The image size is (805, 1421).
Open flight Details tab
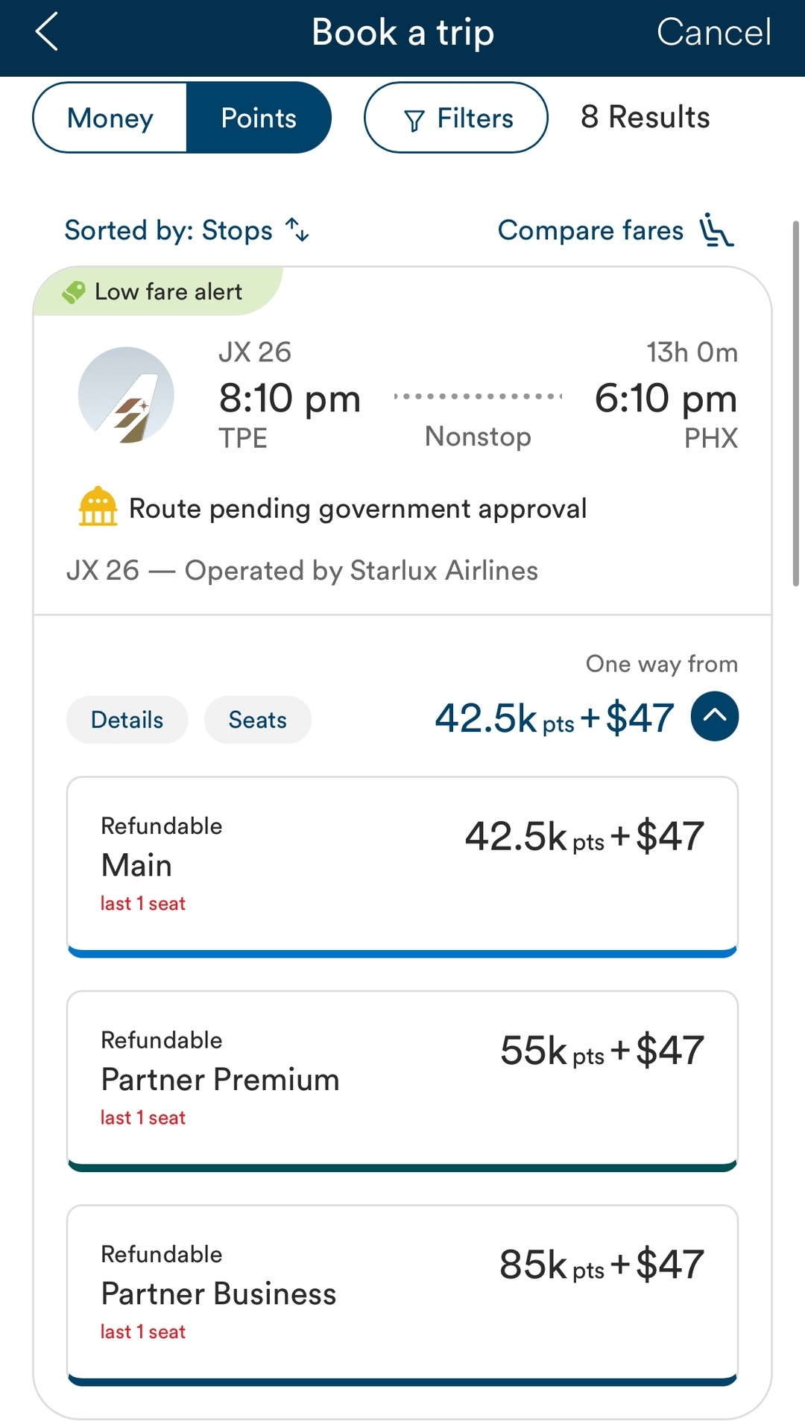click(127, 720)
